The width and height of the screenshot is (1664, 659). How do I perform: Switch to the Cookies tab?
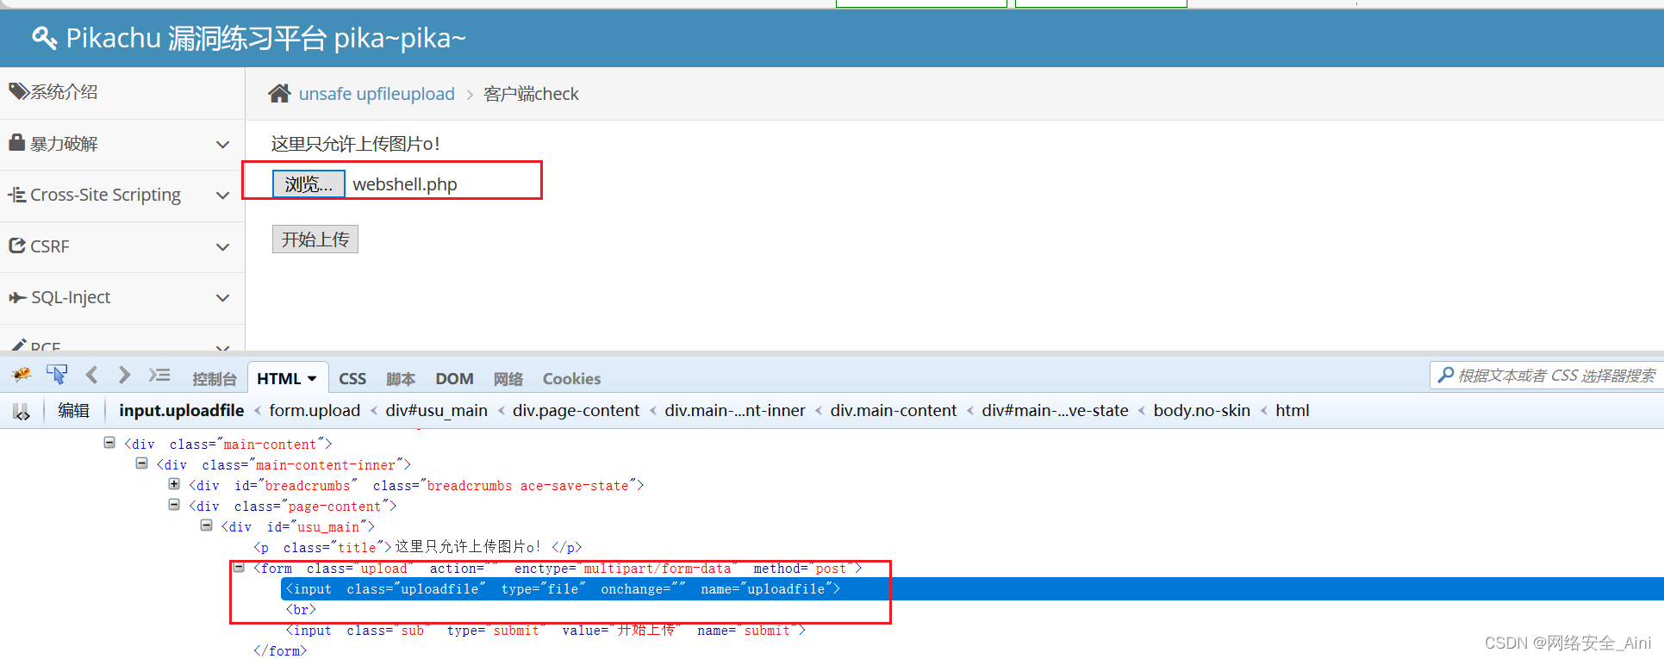pyautogui.click(x=571, y=379)
